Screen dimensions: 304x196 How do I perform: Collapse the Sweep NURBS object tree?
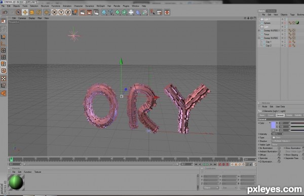259,38
